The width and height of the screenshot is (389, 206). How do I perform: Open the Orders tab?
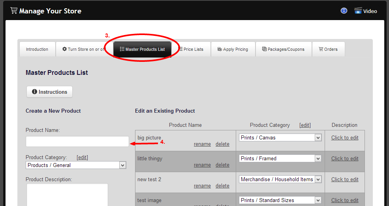click(328, 49)
